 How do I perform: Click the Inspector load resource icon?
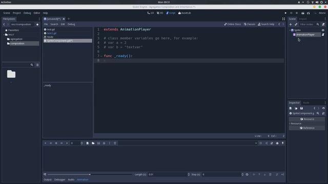[x=296, y=108]
